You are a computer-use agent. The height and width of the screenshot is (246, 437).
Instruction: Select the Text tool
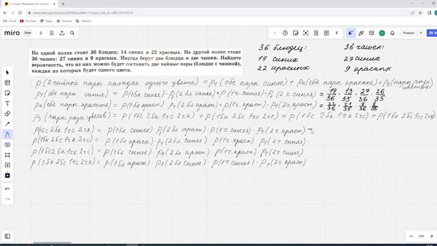point(8,103)
